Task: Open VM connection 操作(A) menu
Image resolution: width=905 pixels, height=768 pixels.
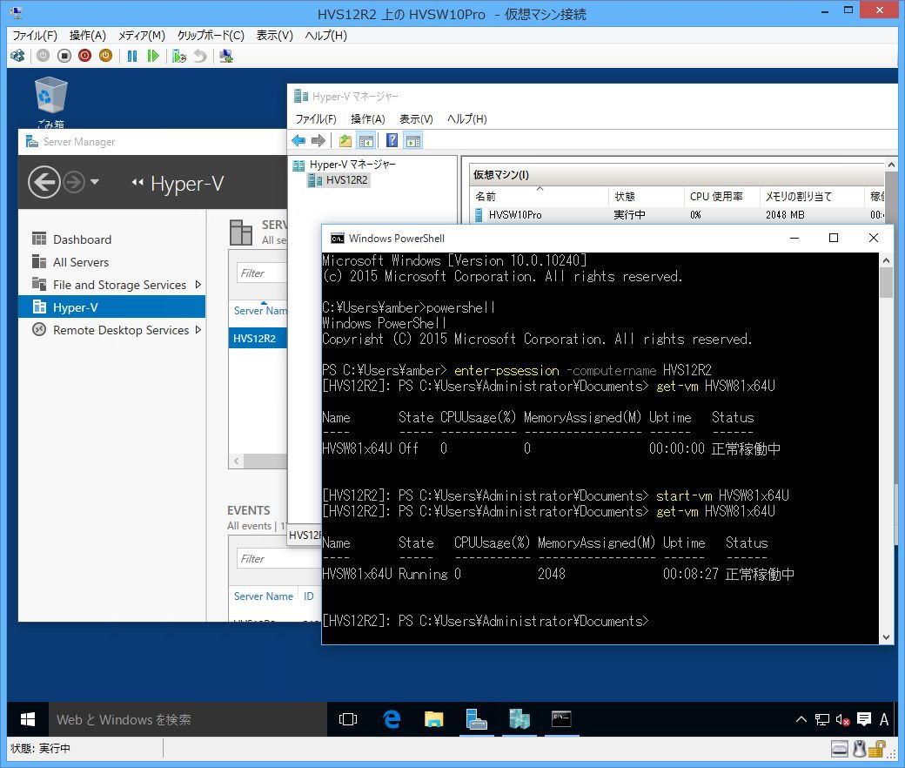Action: 88,35
